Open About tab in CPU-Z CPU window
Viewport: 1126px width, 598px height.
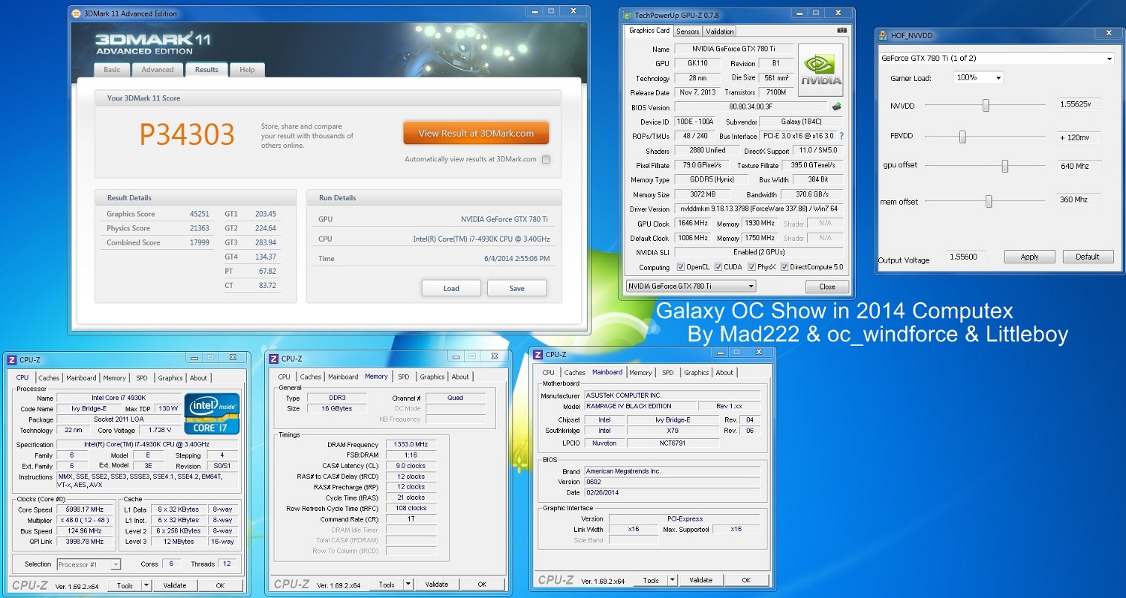(198, 378)
